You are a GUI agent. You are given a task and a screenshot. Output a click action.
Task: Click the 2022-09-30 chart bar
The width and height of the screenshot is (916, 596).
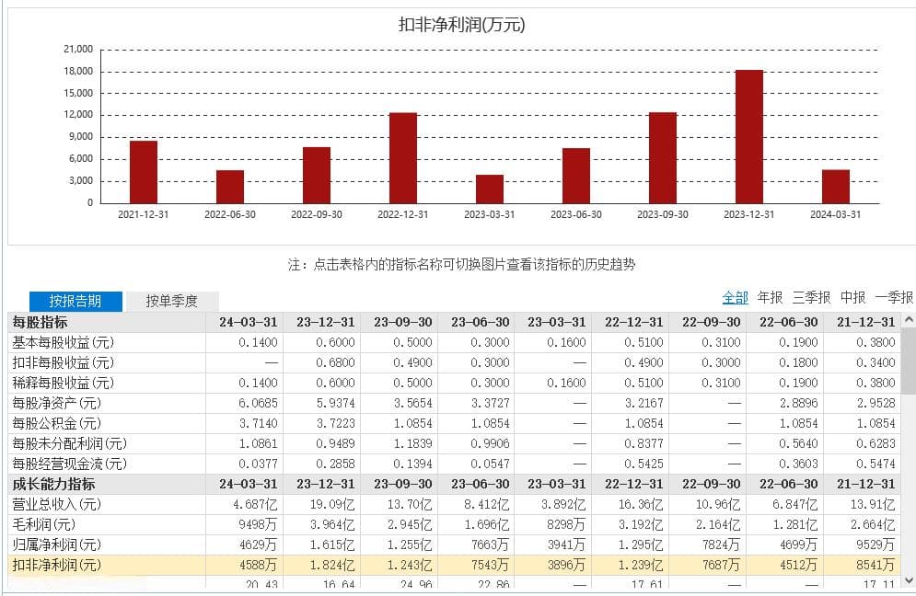click(x=317, y=175)
